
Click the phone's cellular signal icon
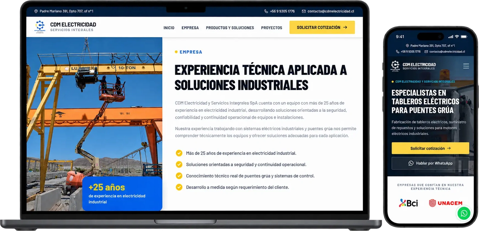[451, 36]
